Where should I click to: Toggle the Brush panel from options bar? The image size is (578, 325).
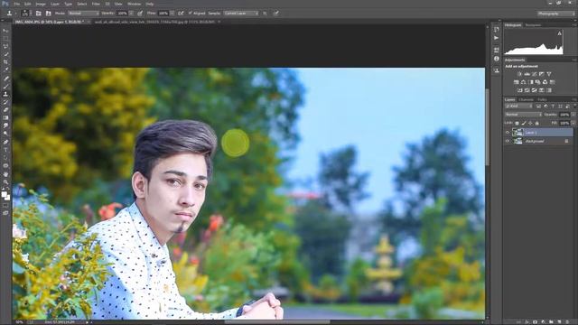[38, 14]
